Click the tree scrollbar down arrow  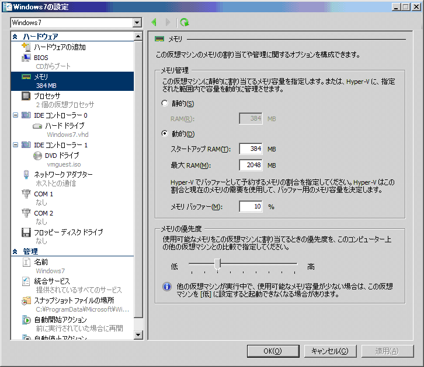click(x=138, y=335)
